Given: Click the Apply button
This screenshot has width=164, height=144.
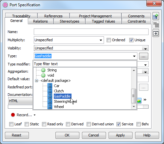Looking at the screenshot, I should pyautogui.click(x=120, y=135).
